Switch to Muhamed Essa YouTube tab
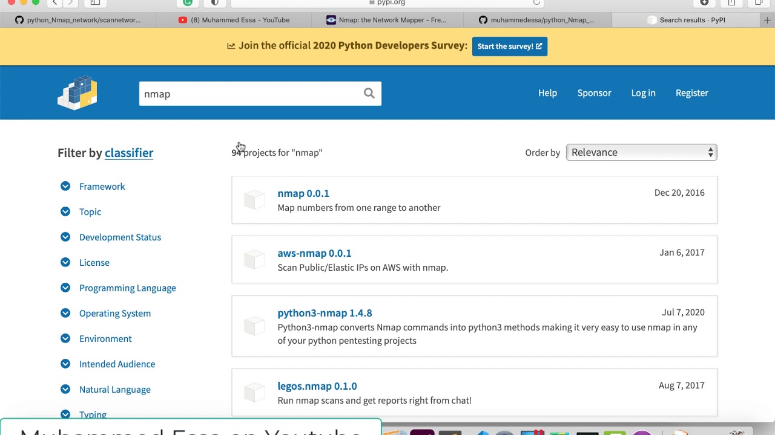The width and height of the screenshot is (775, 435). [234, 20]
